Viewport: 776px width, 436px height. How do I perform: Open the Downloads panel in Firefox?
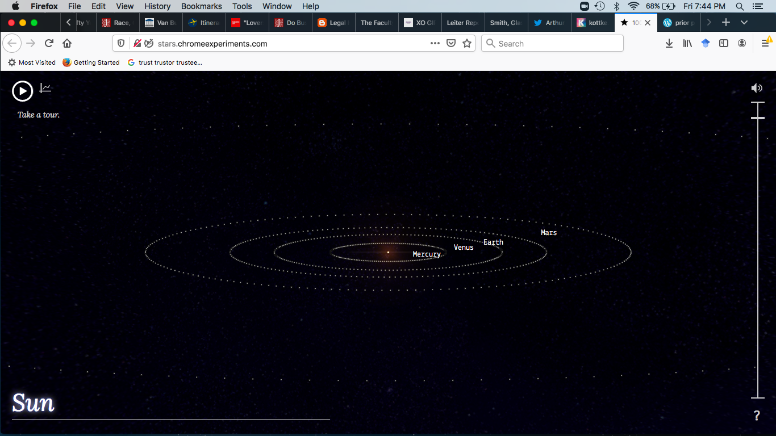[669, 43]
